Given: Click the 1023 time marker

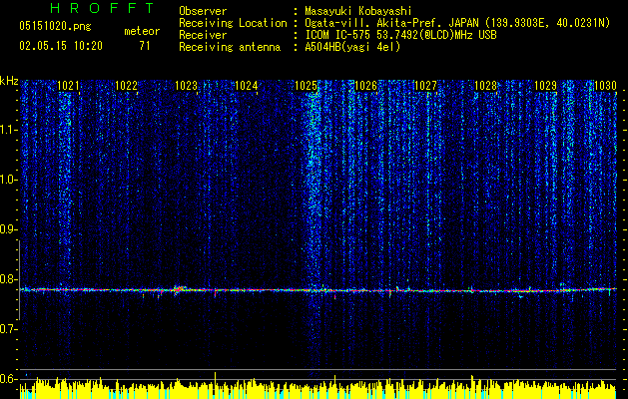Looking at the screenshot, I should 187,86.
